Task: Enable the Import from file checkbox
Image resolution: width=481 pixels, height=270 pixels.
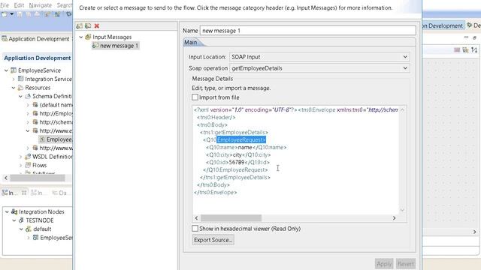Action: [195, 97]
